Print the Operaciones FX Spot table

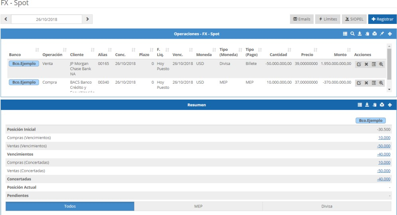(374, 34)
